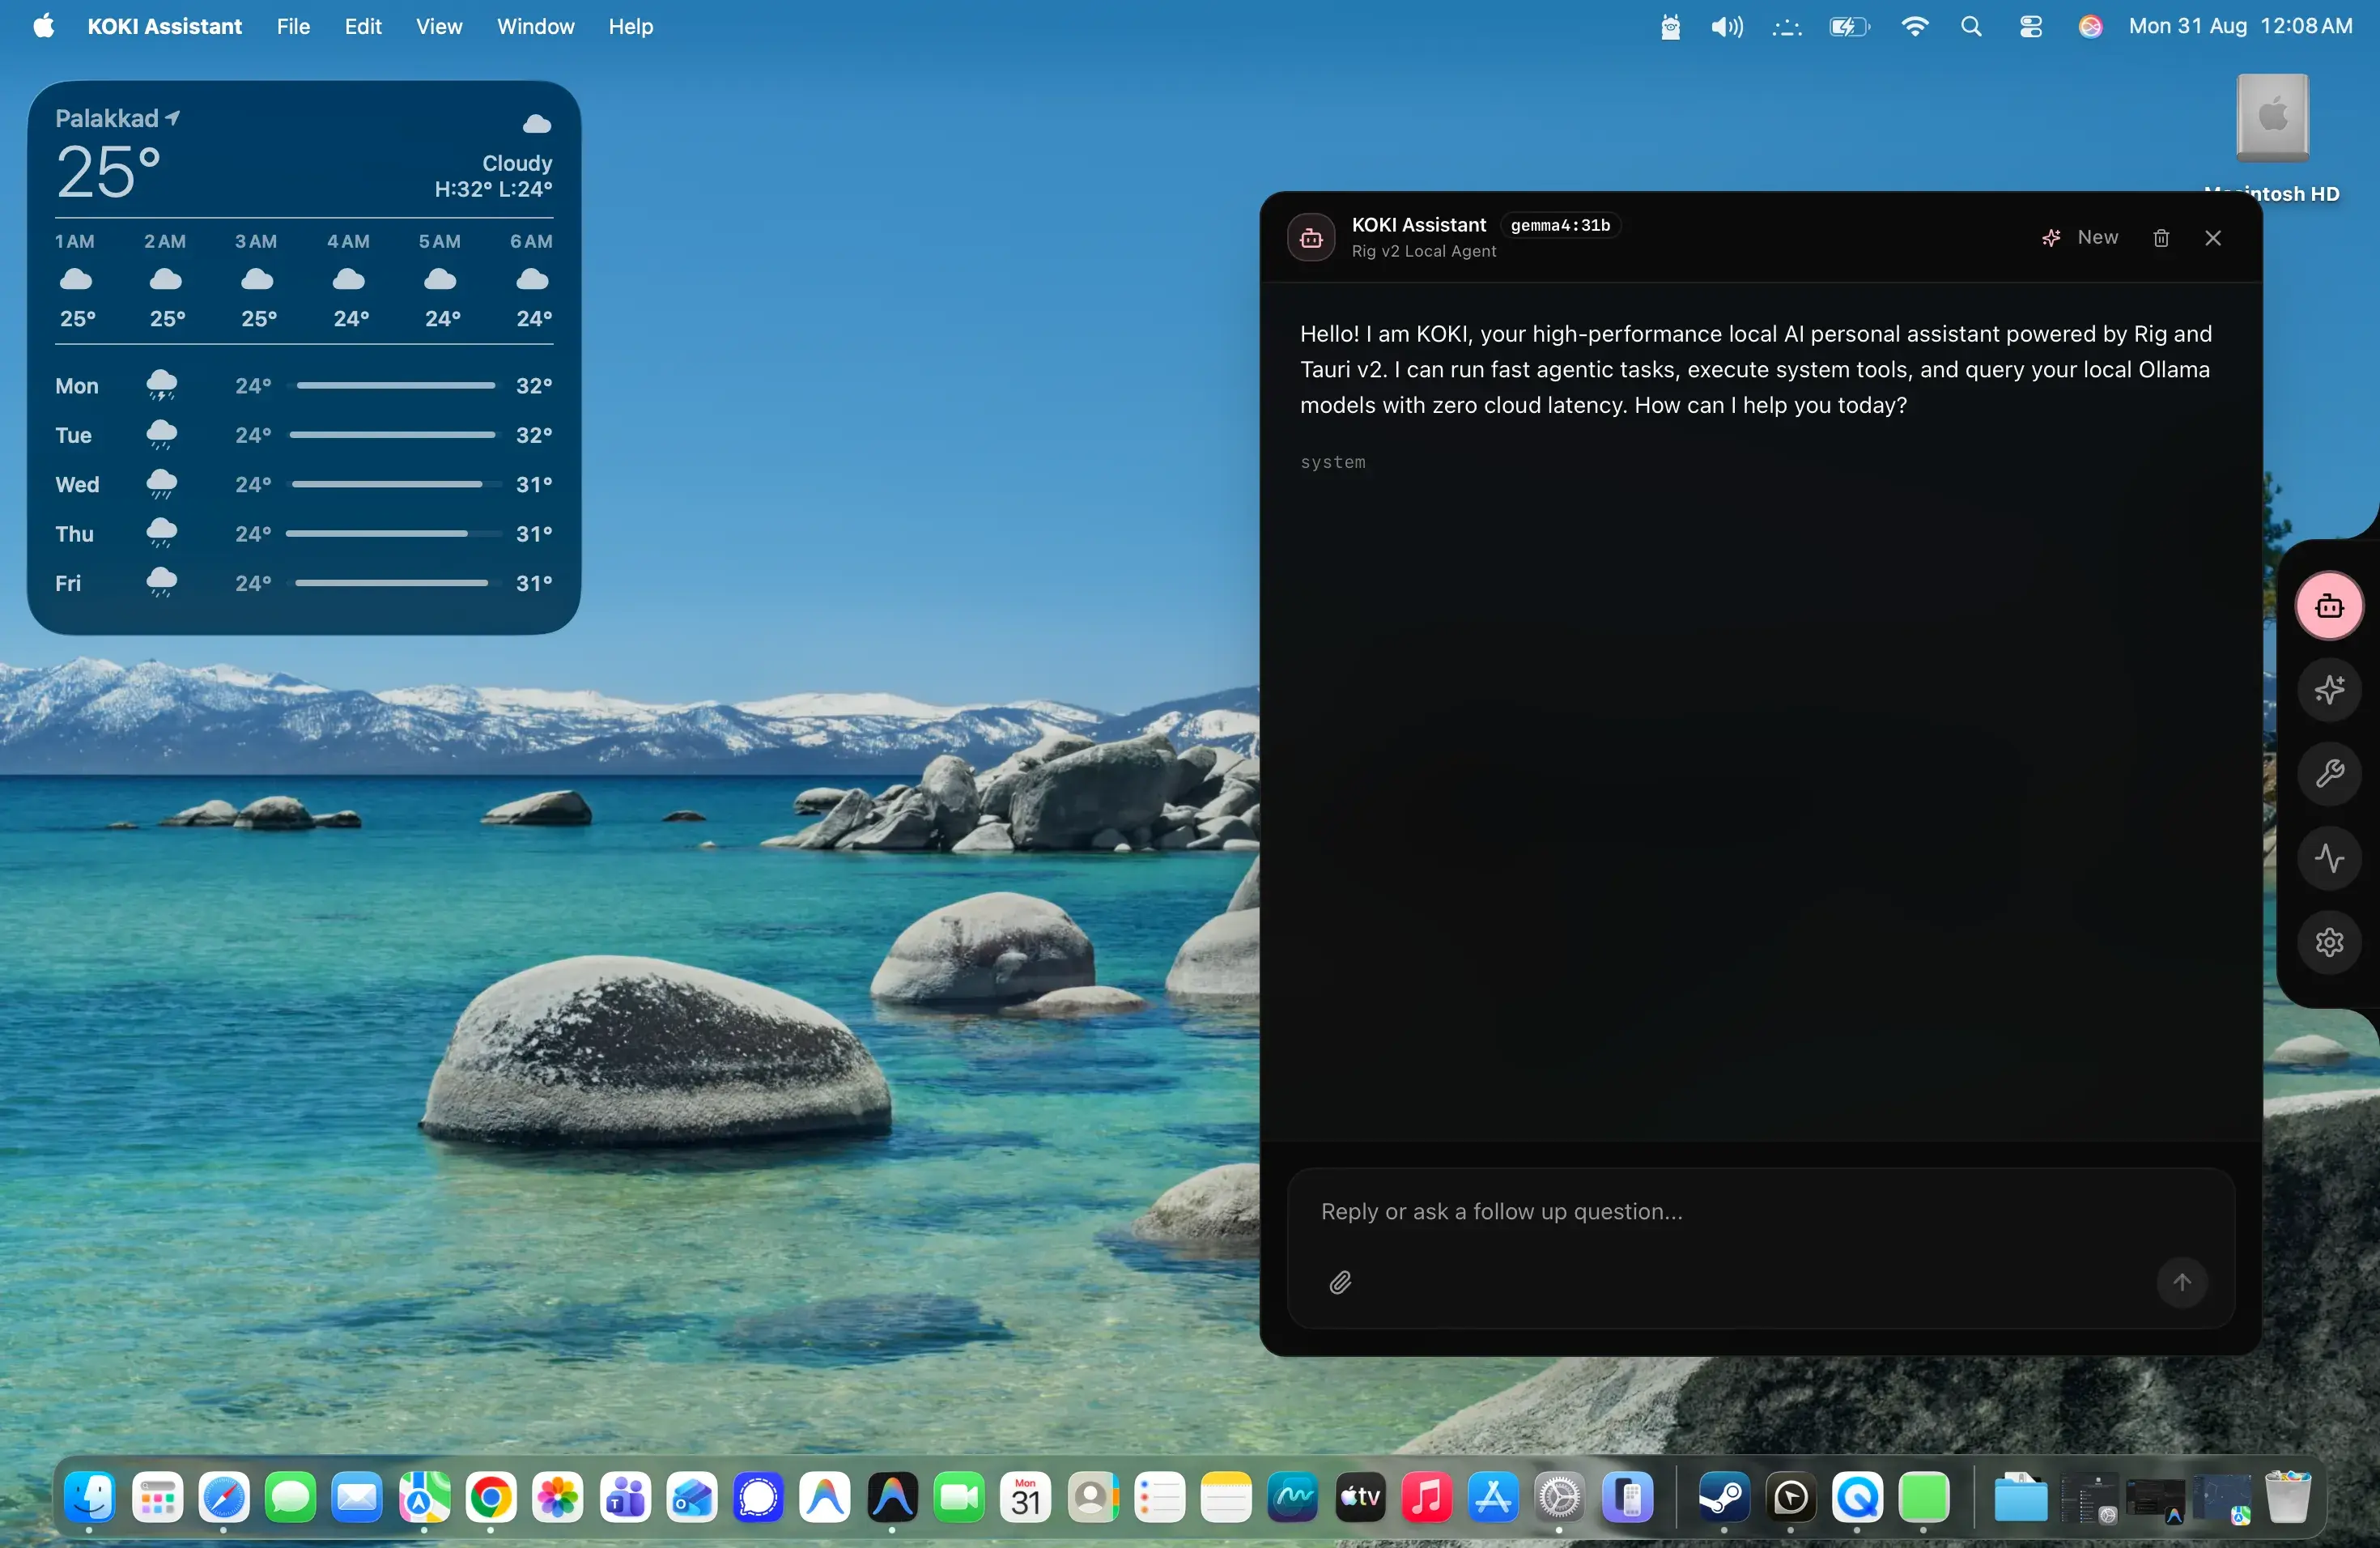This screenshot has width=2380, height=1548.
Task: Click the volume icon in menu bar
Action: [x=1726, y=27]
